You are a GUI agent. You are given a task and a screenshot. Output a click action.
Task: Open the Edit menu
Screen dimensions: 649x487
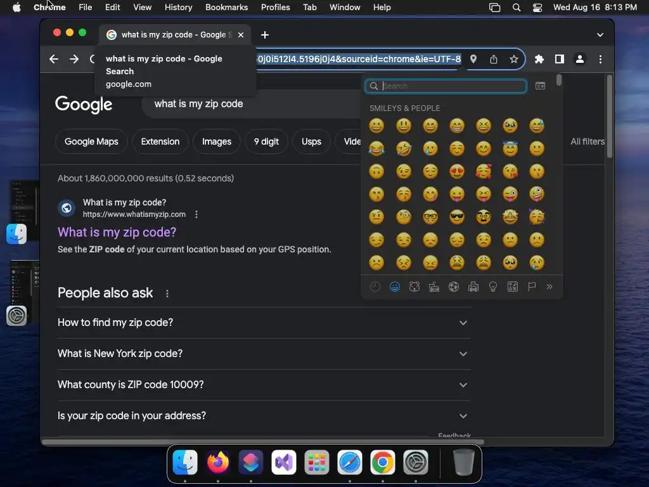(112, 8)
